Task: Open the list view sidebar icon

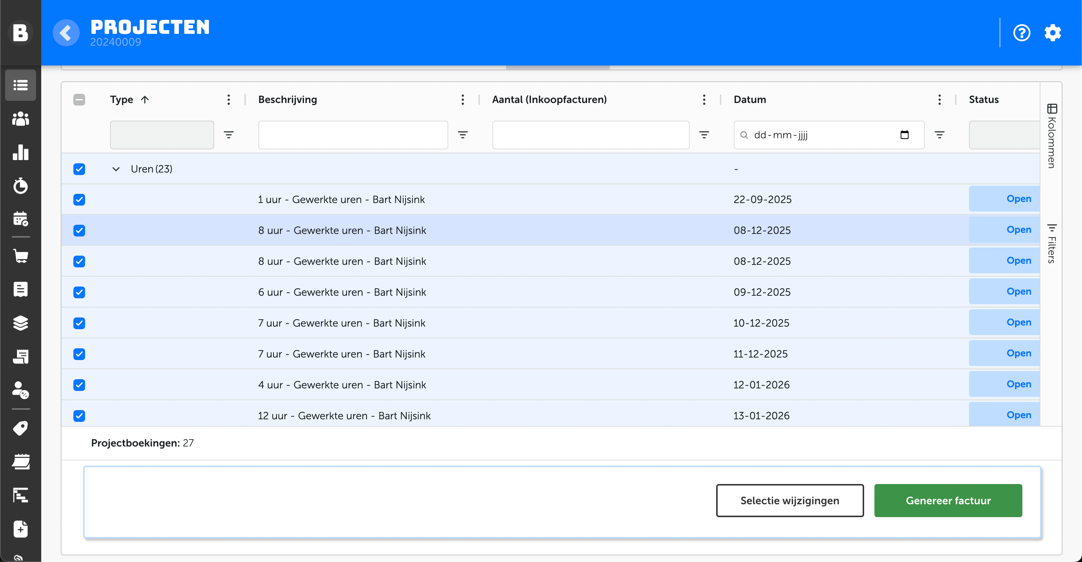Action: [20, 85]
